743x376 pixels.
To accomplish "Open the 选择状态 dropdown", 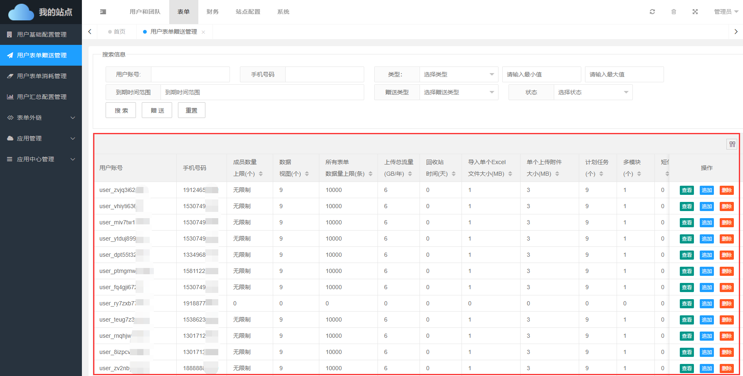I will tap(592, 92).
